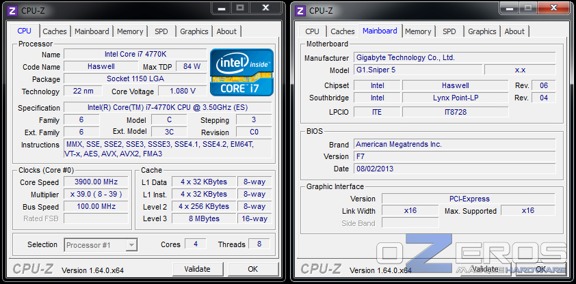Close the right CPU-Z window

pos(553,8)
